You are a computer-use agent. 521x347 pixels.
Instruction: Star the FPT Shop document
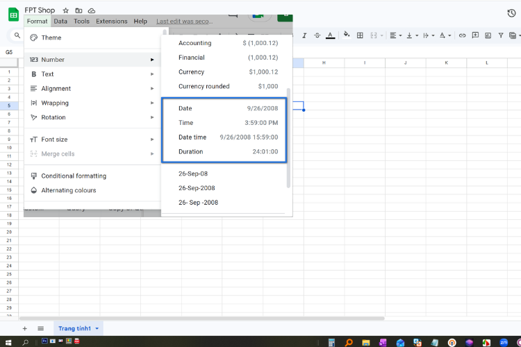[x=66, y=10]
